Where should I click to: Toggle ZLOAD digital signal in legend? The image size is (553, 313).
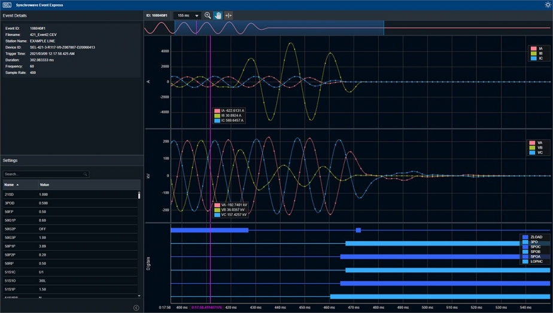pos(535,237)
